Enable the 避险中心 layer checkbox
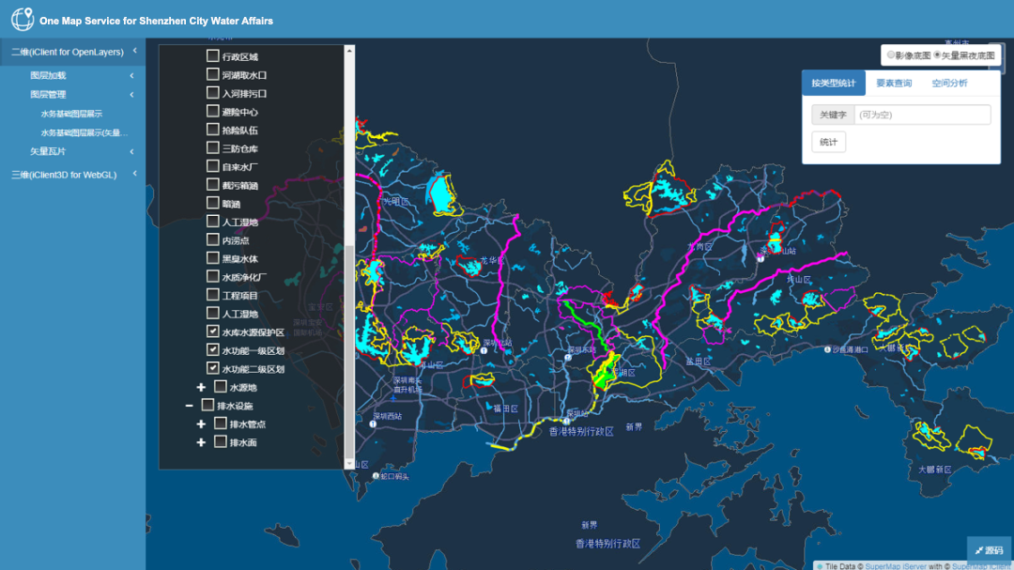This screenshot has height=570, width=1014. (x=212, y=112)
